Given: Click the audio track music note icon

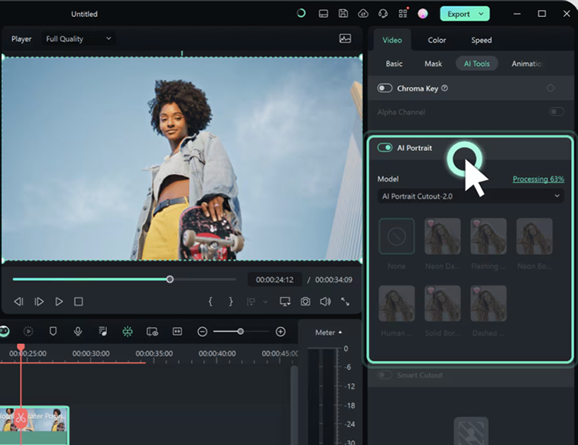Looking at the screenshot, I should click(102, 332).
